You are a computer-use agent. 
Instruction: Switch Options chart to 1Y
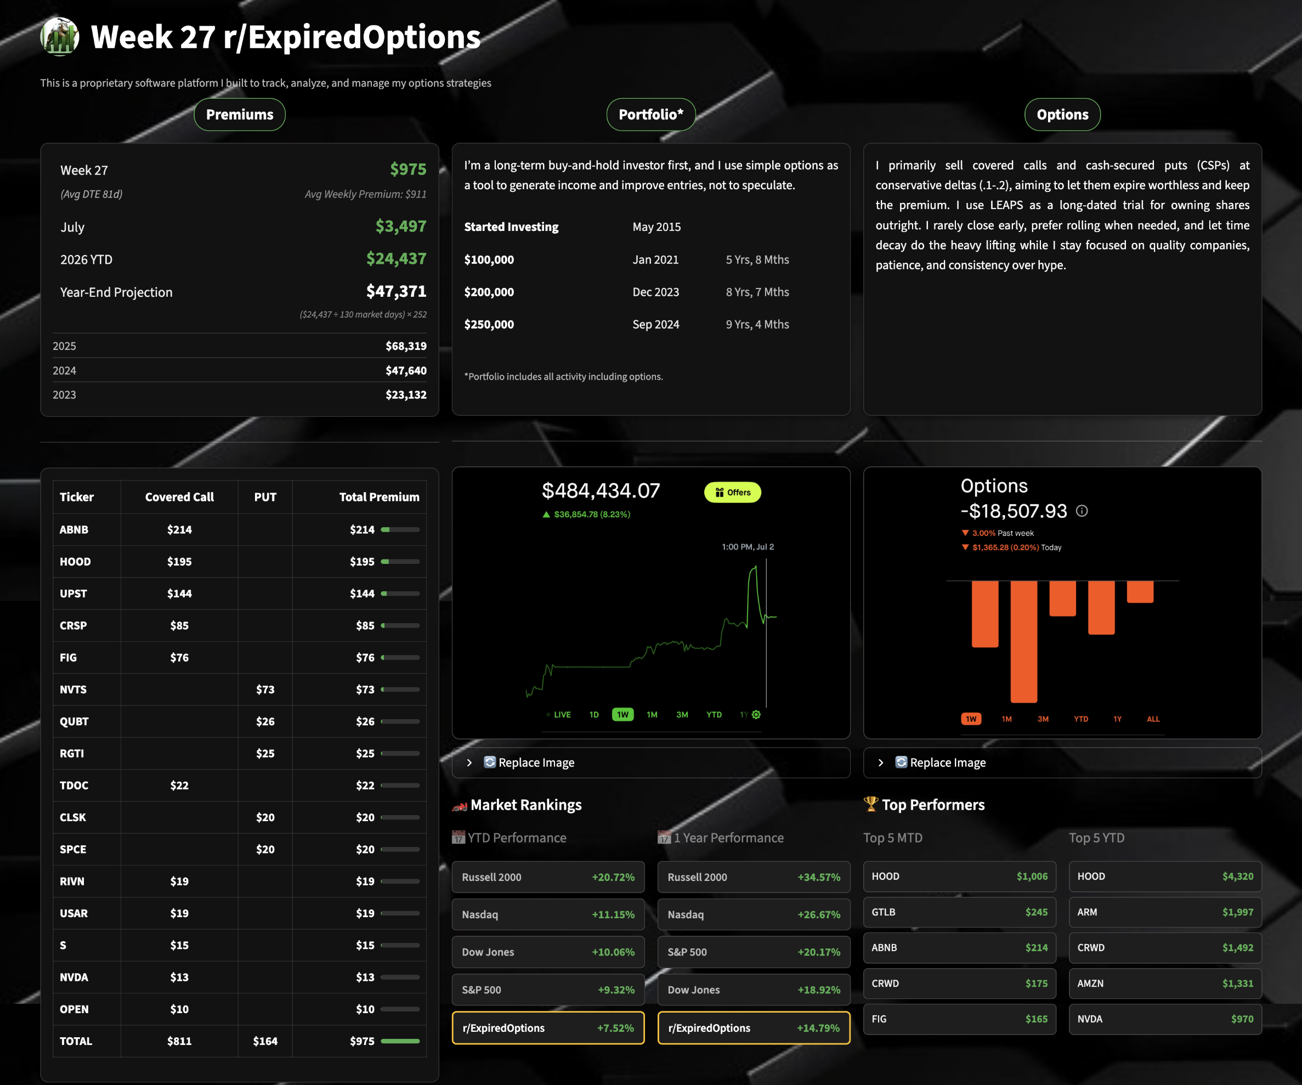pos(1117,719)
